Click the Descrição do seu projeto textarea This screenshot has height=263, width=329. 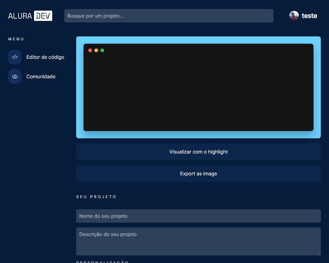(x=198, y=241)
